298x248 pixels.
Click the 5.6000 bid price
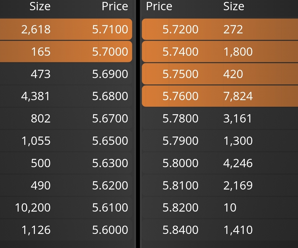[110, 230]
